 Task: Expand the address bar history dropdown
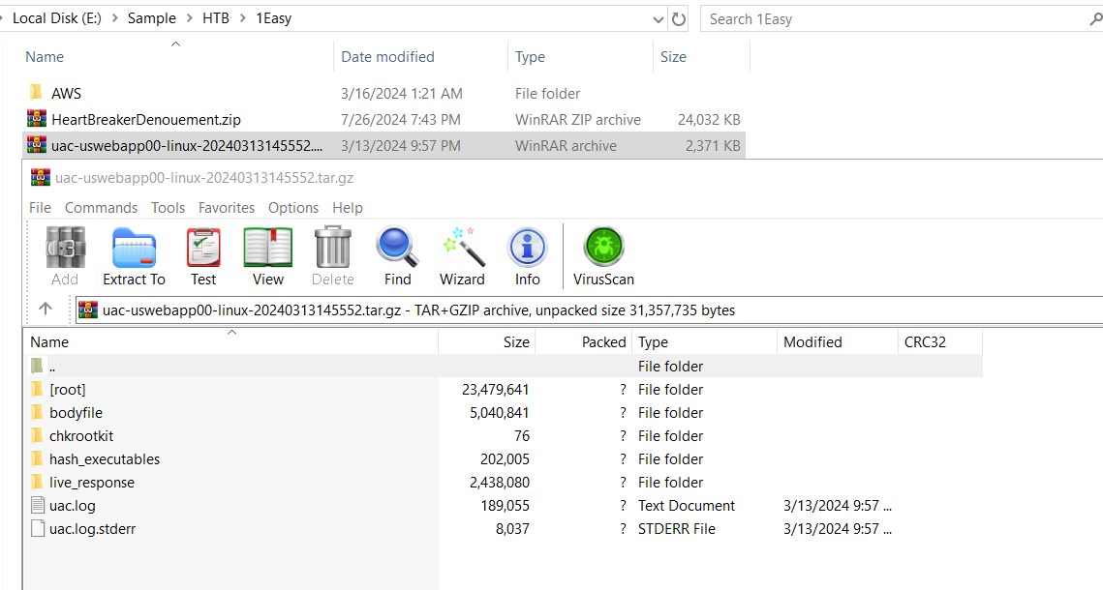coord(659,18)
